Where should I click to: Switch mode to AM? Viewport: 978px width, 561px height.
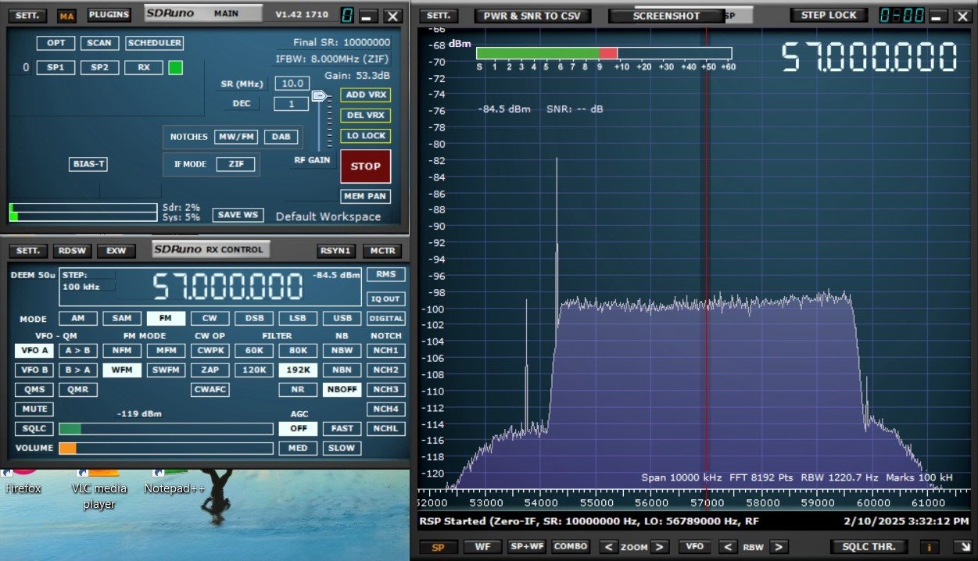77,319
